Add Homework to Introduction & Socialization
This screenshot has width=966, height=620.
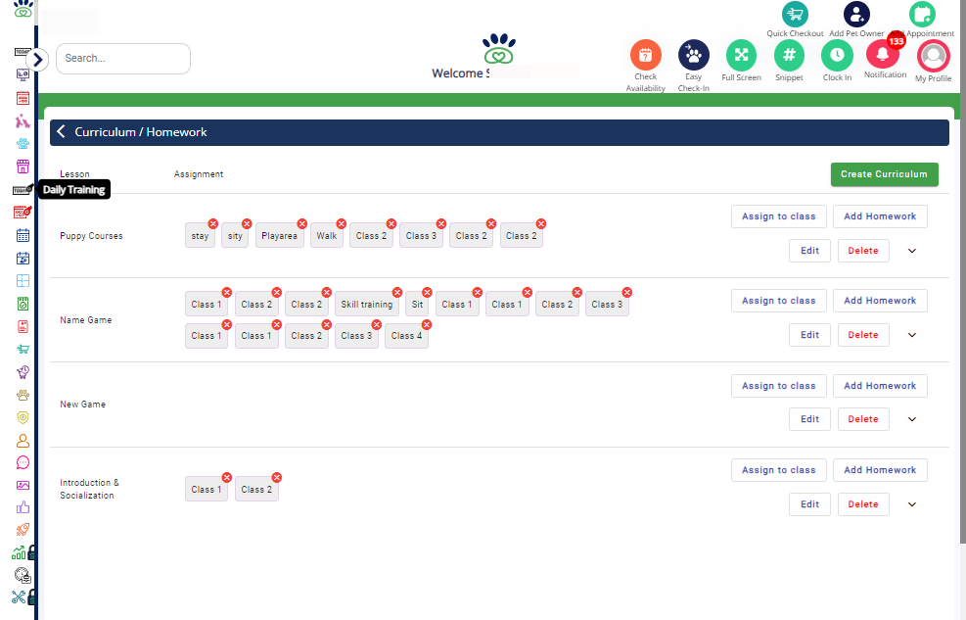[880, 470]
